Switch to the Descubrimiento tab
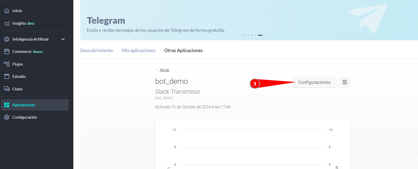This screenshot has height=169, width=418. tap(96, 51)
